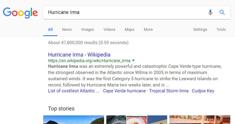Switch to the Images tab
The image size is (235, 124).
[88, 29]
